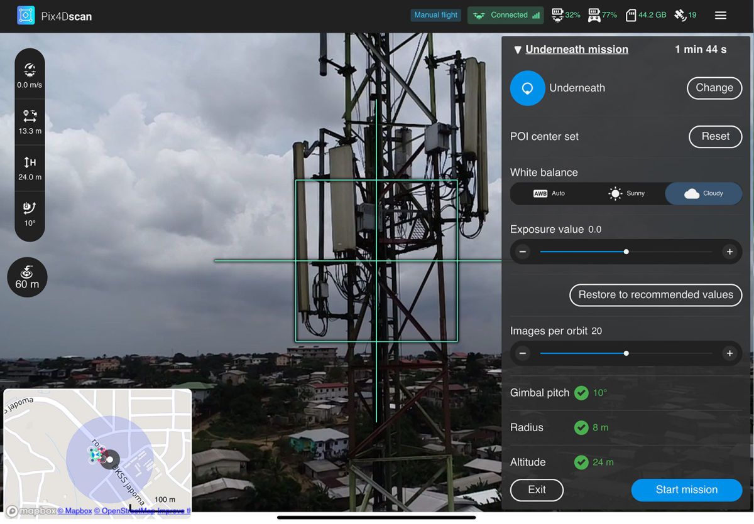Click the gimbal pitch angle icon
Image resolution: width=754 pixels, height=524 pixels.
(30, 207)
